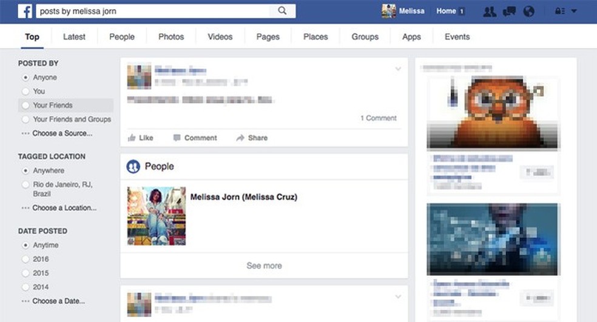Click the People section icon
Viewport: 597px width, 322px height.
click(133, 166)
